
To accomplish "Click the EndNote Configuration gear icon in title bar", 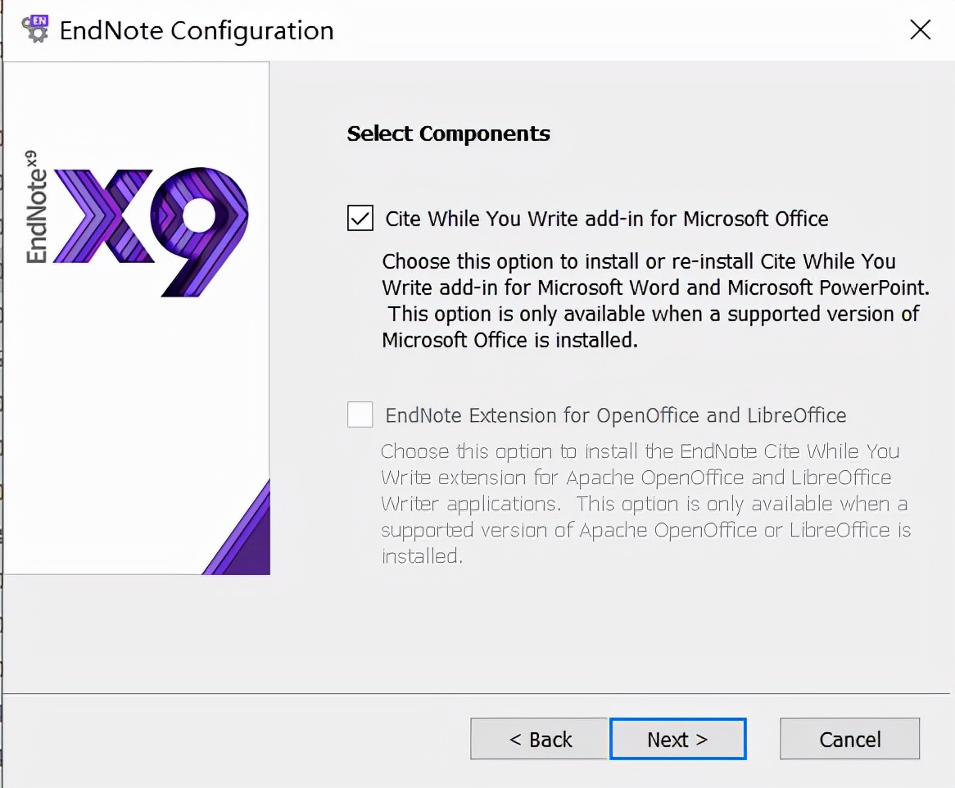I will click(35, 29).
